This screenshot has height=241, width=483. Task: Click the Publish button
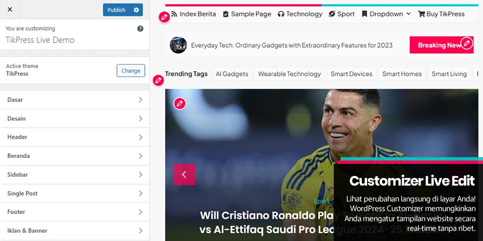click(116, 10)
